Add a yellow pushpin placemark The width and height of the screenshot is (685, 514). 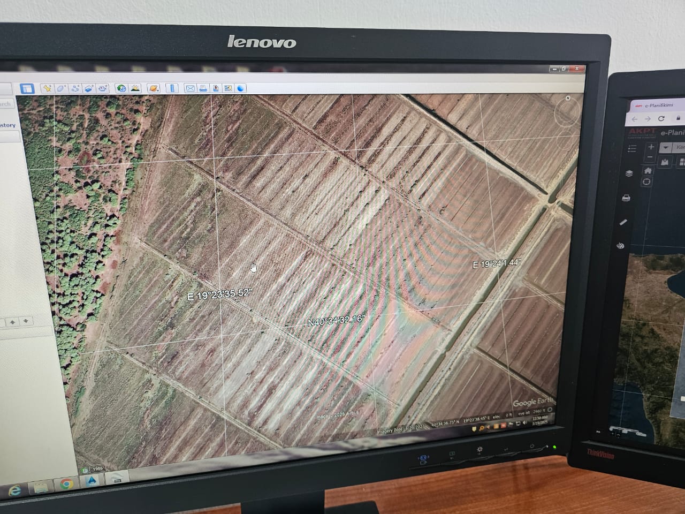tap(47, 88)
